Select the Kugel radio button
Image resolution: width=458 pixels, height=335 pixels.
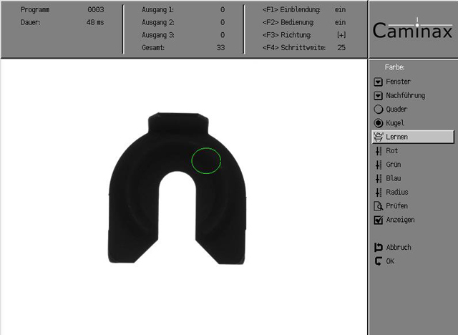pyautogui.click(x=379, y=123)
